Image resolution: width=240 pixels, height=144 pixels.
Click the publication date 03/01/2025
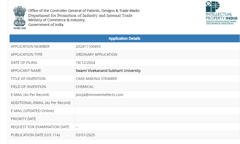tap(85, 135)
